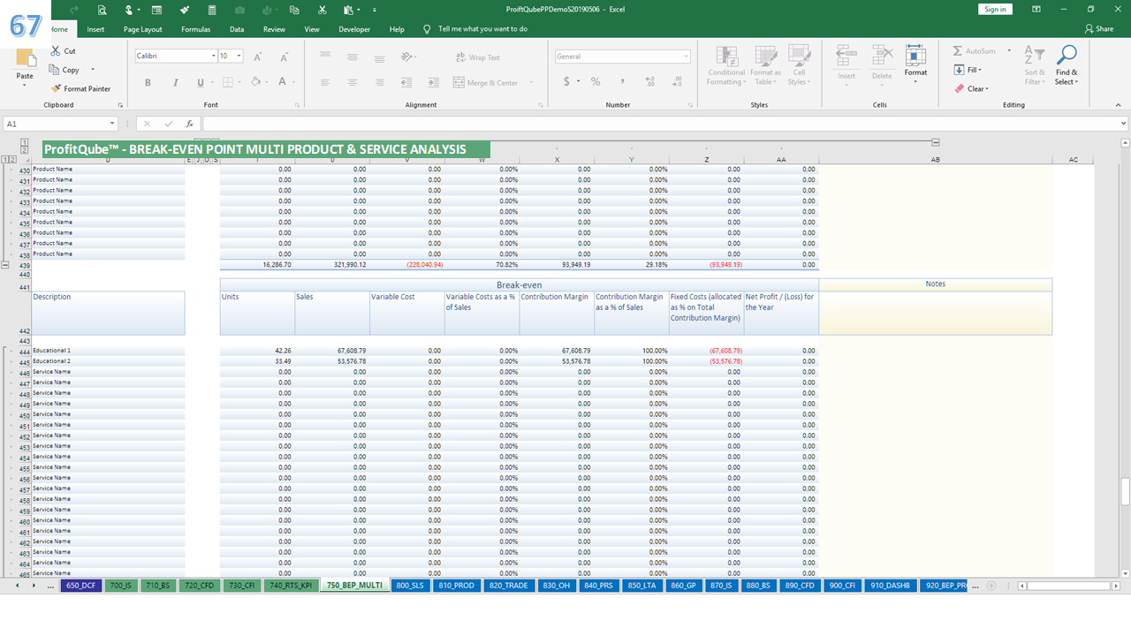Switch to the 740_RTS_KPI sheet tab
1131x636 pixels.
click(291, 585)
